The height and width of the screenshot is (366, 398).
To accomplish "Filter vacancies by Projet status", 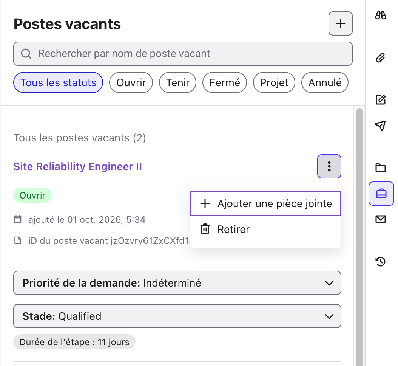I will tap(274, 82).
